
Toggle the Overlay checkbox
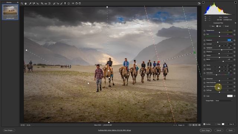(x=204, y=124)
